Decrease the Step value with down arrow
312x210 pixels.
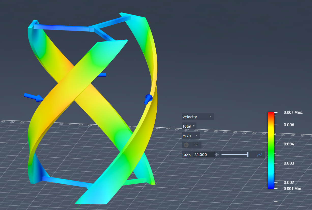[217, 156]
